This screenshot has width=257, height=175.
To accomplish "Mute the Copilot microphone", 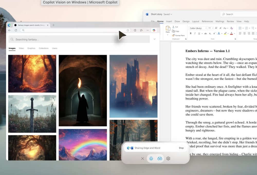I will point(151,159).
